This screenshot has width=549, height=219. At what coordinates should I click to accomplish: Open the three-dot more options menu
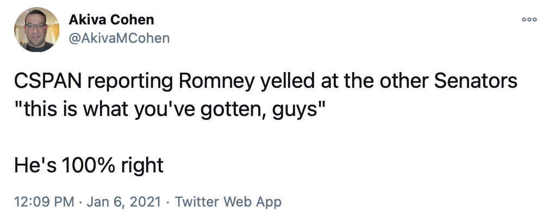pyautogui.click(x=528, y=19)
